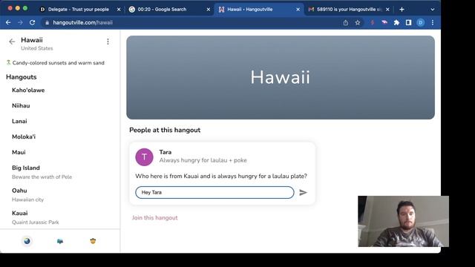This screenshot has height=267, width=475.
Task: Open the globe explore icon in sidebar footer
Action: coord(27,241)
